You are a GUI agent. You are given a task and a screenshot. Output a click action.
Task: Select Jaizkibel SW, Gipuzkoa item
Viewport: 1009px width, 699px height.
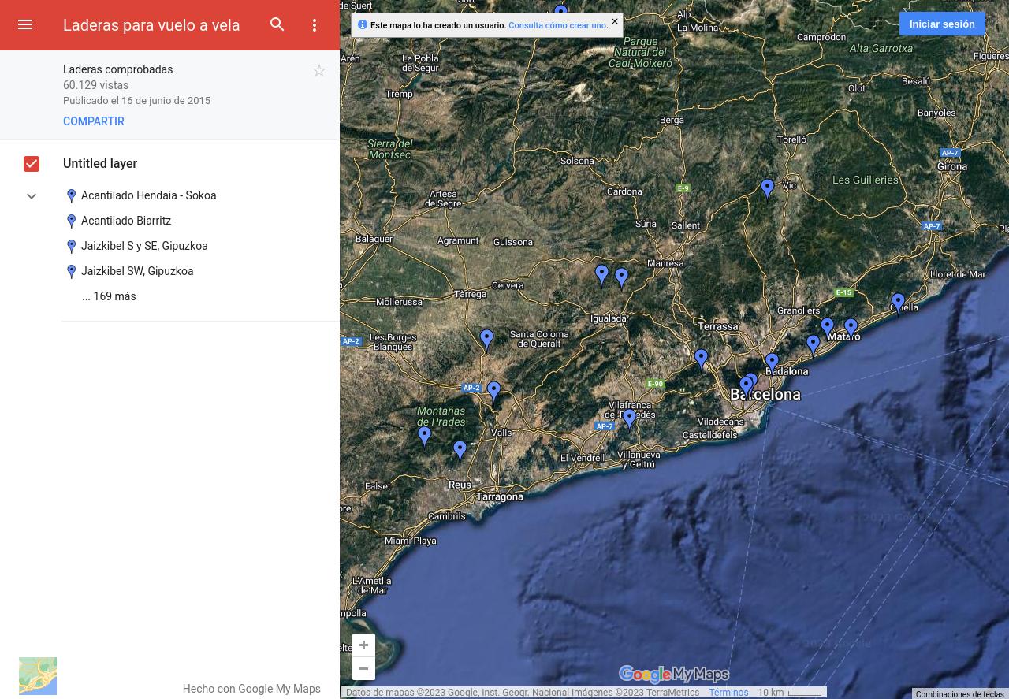(x=137, y=271)
